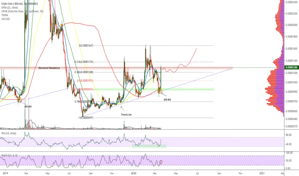Click the 0.00000480 price axis label
Screen dimensions: 299x176
click(292, 119)
